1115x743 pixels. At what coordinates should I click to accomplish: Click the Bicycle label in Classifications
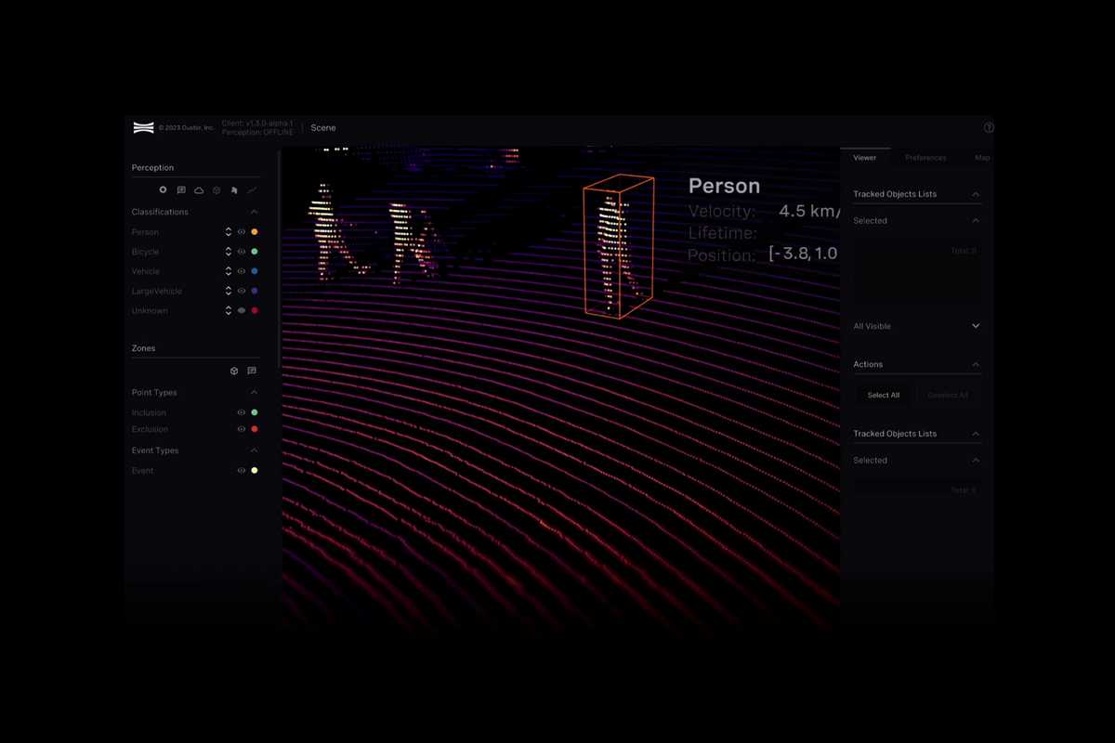point(145,252)
